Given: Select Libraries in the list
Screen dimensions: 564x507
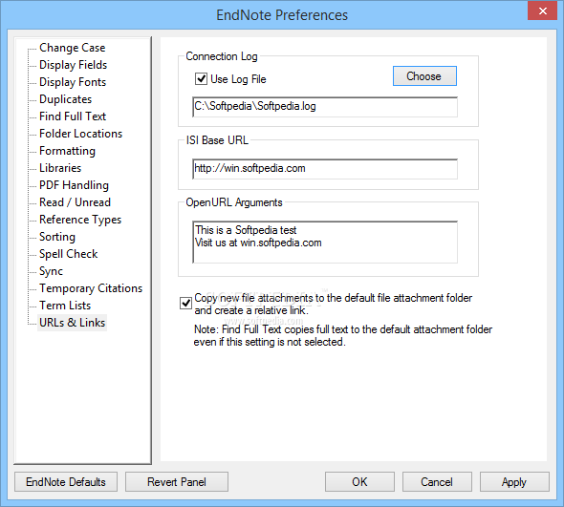Looking at the screenshot, I should pos(60,168).
